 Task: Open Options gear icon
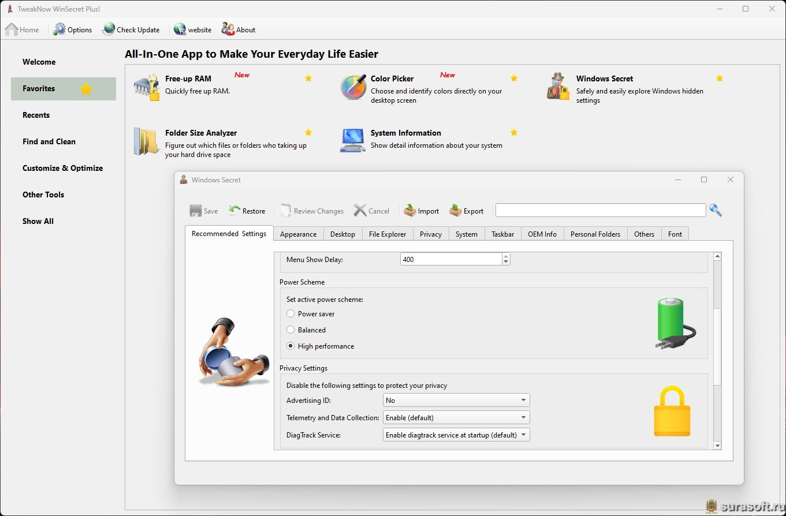tap(59, 29)
